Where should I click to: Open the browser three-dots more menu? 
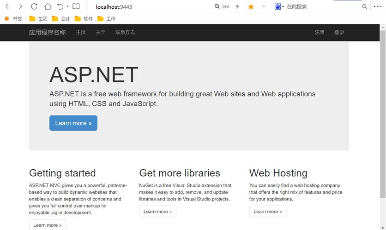pyautogui.click(x=378, y=6)
